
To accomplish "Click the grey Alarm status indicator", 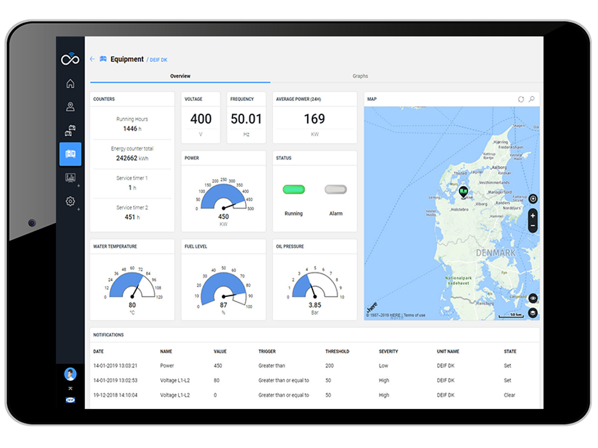I will tap(336, 190).
